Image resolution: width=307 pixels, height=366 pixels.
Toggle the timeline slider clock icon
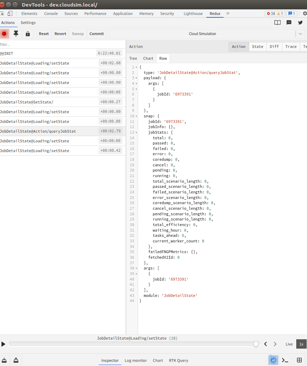tap(273, 360)
